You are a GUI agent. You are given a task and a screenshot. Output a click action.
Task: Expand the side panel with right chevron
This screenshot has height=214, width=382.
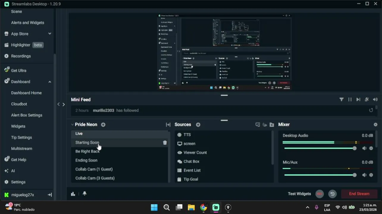click(63, 104)
